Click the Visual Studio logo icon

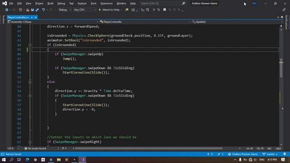pyautogui.click(x=5, y=3)
